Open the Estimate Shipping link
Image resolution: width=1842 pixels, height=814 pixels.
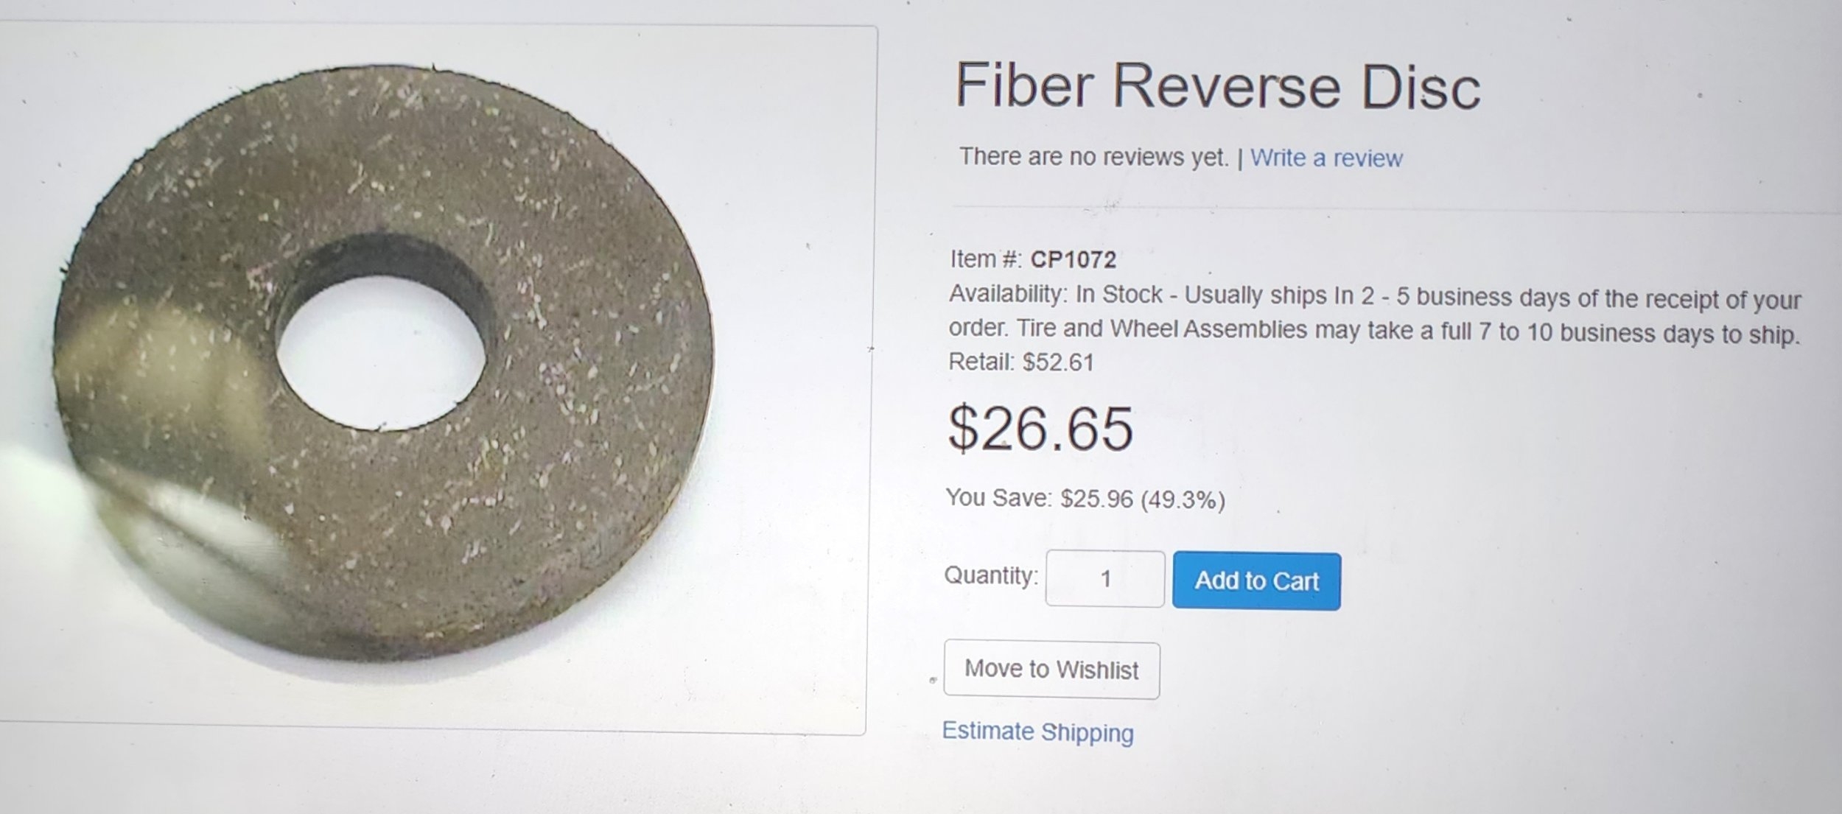coord(1037,731)
